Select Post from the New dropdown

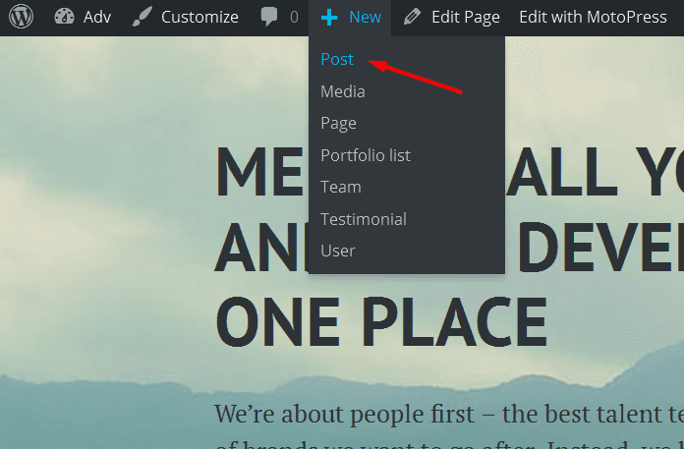pos(337,59)
